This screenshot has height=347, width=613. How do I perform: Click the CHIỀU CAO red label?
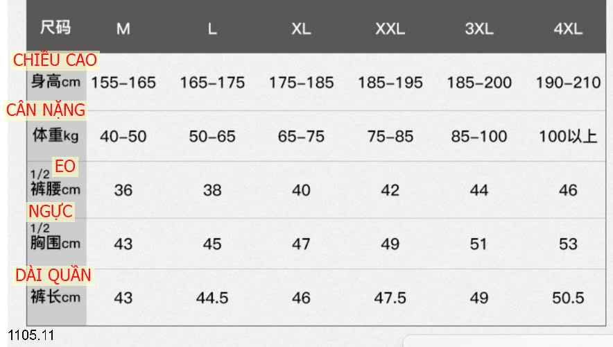(x=55, y=60)
